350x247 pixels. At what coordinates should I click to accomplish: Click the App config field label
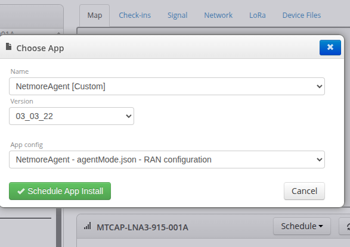(x=27, y=145)
